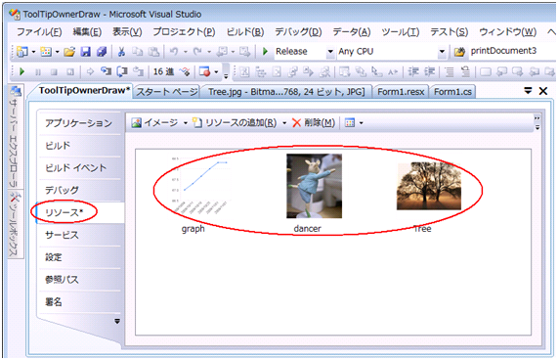Open dropdown arrow next to Add New Item
Screen dimensions: 558x360
(x=57, y=52)
